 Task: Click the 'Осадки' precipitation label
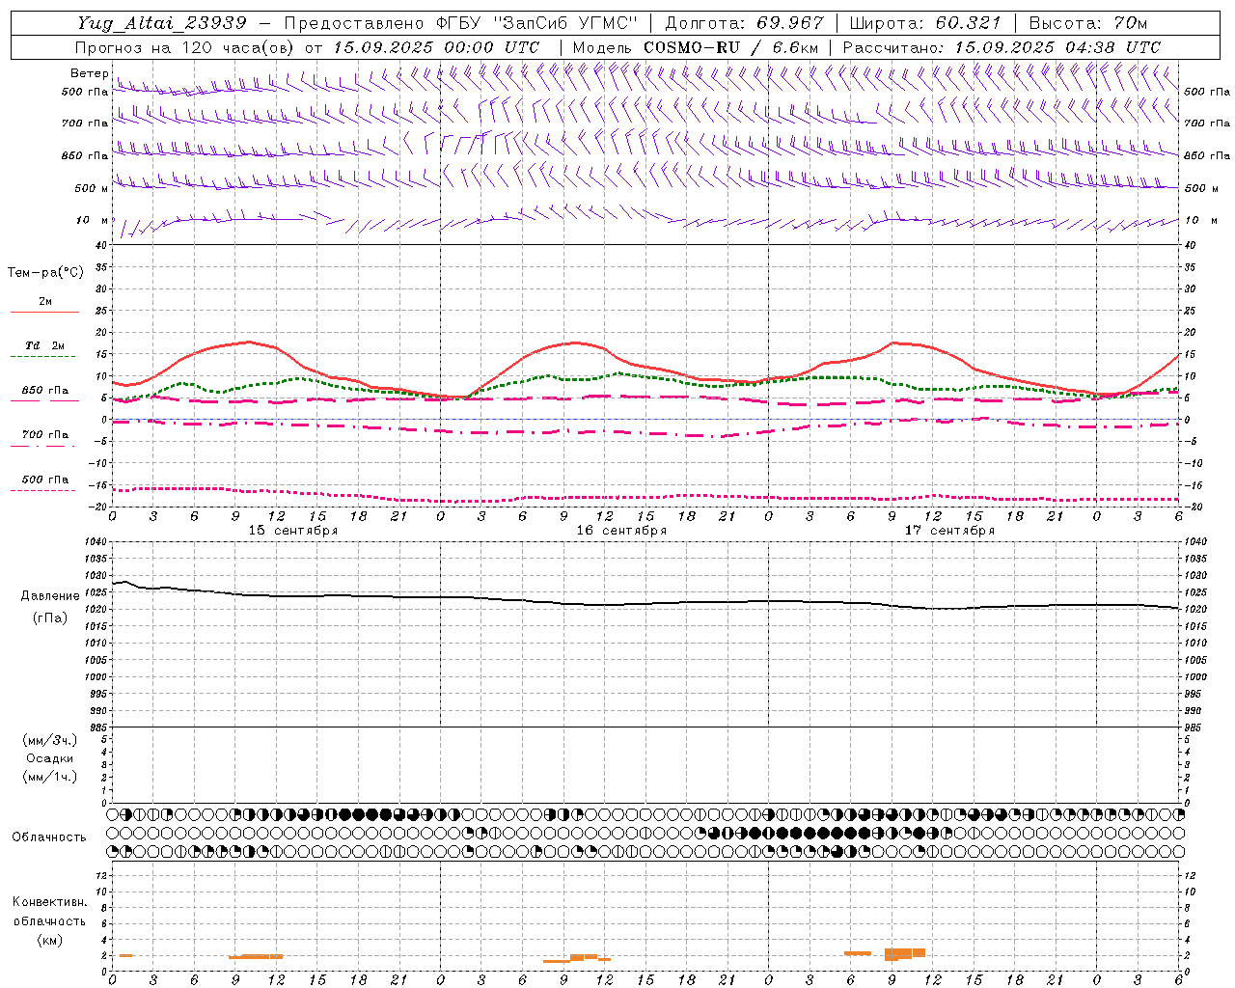point(50,758)
